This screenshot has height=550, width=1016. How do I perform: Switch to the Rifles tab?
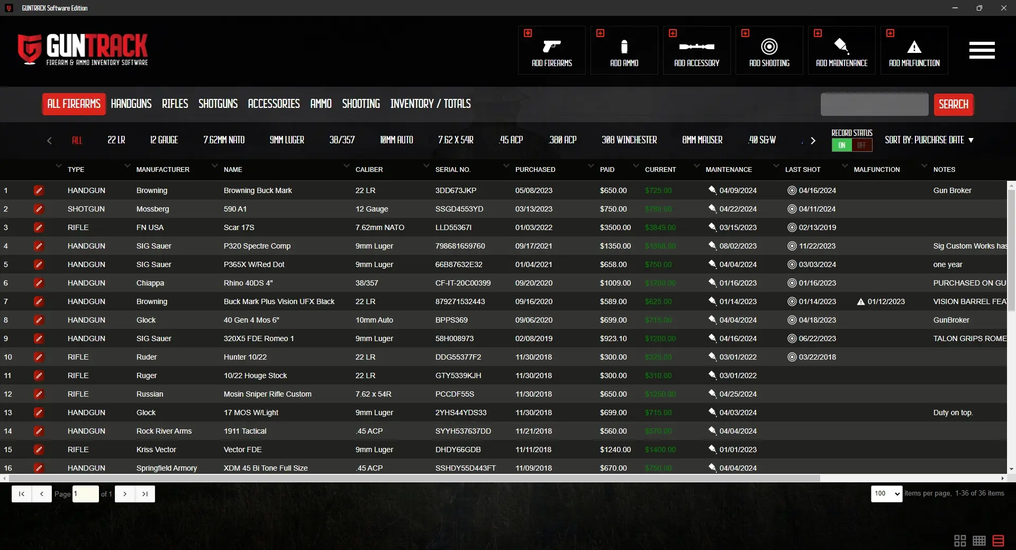pyautogui.click(x=175, y=104)
